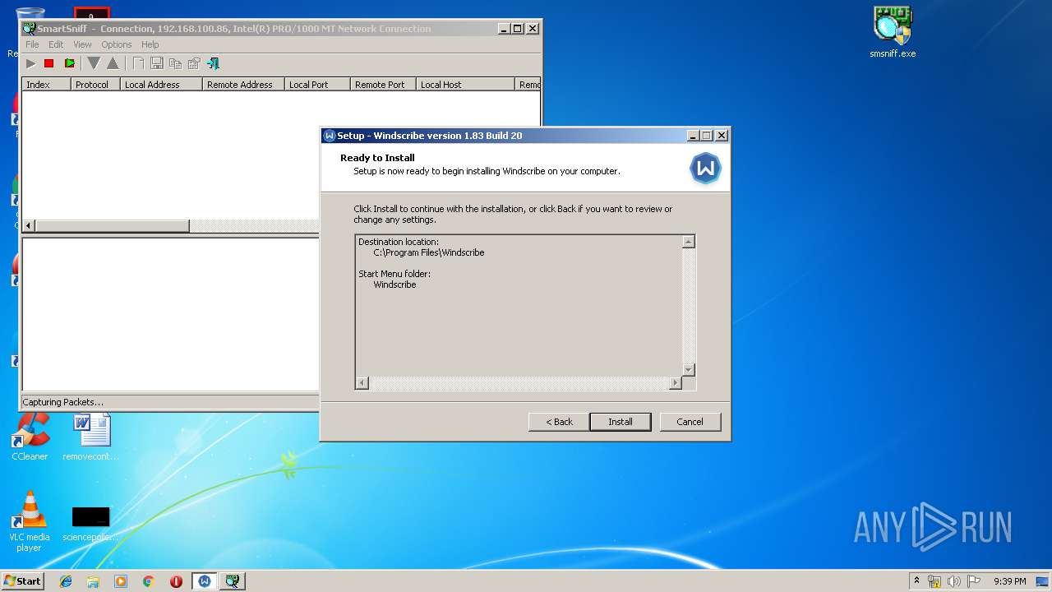Screen dimensions: 1052x592
Task: Click the copy icon in SmartSniff toolbar
Action: click(x=175, y=63)
